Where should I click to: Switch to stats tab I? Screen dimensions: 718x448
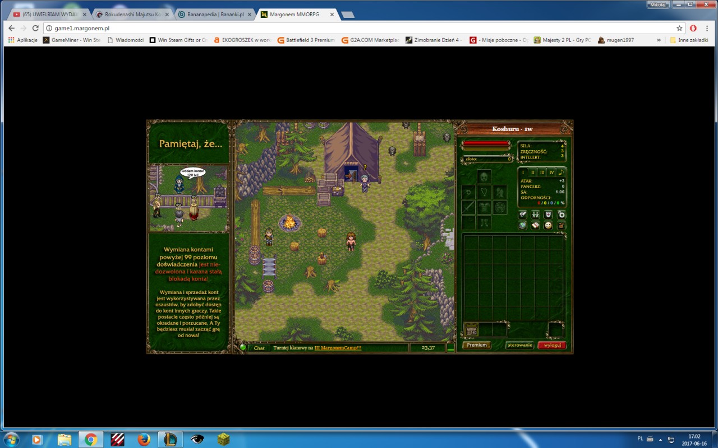click(x=523, y=172)
